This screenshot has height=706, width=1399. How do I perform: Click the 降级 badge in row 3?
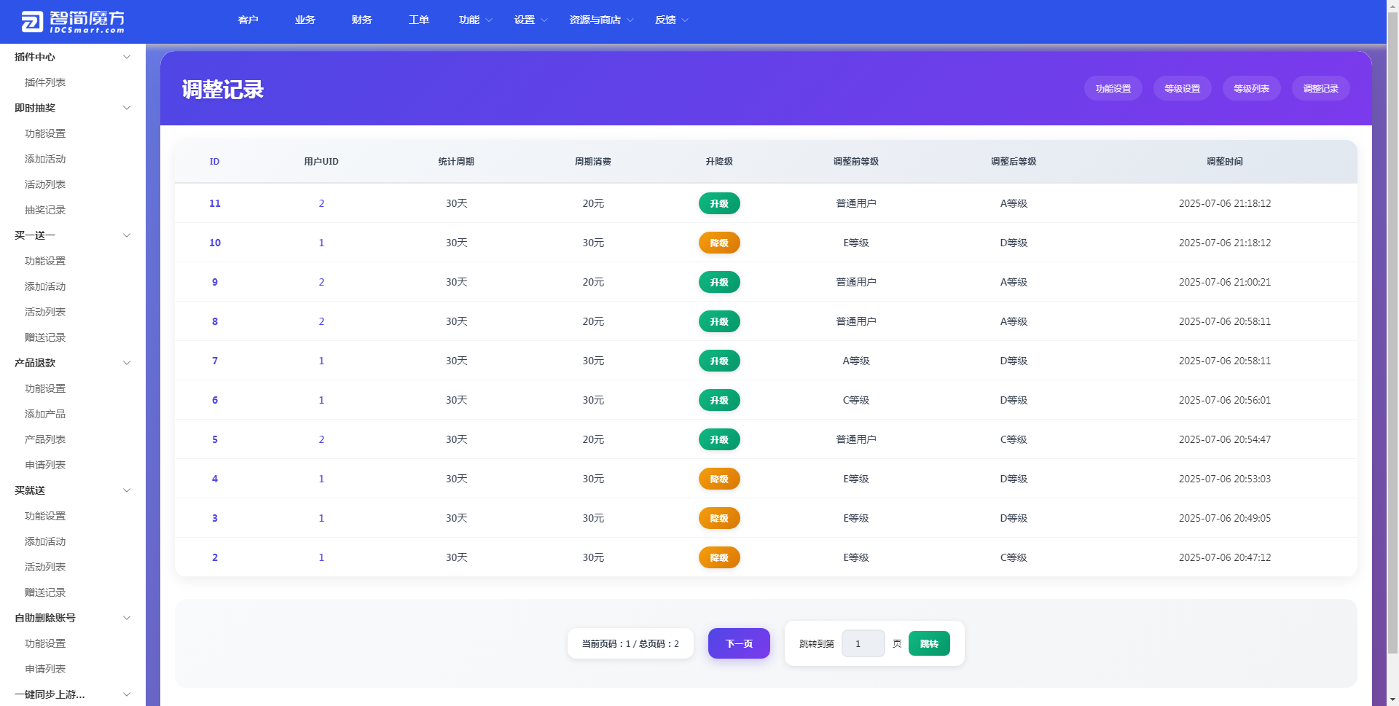click(719, 518)
